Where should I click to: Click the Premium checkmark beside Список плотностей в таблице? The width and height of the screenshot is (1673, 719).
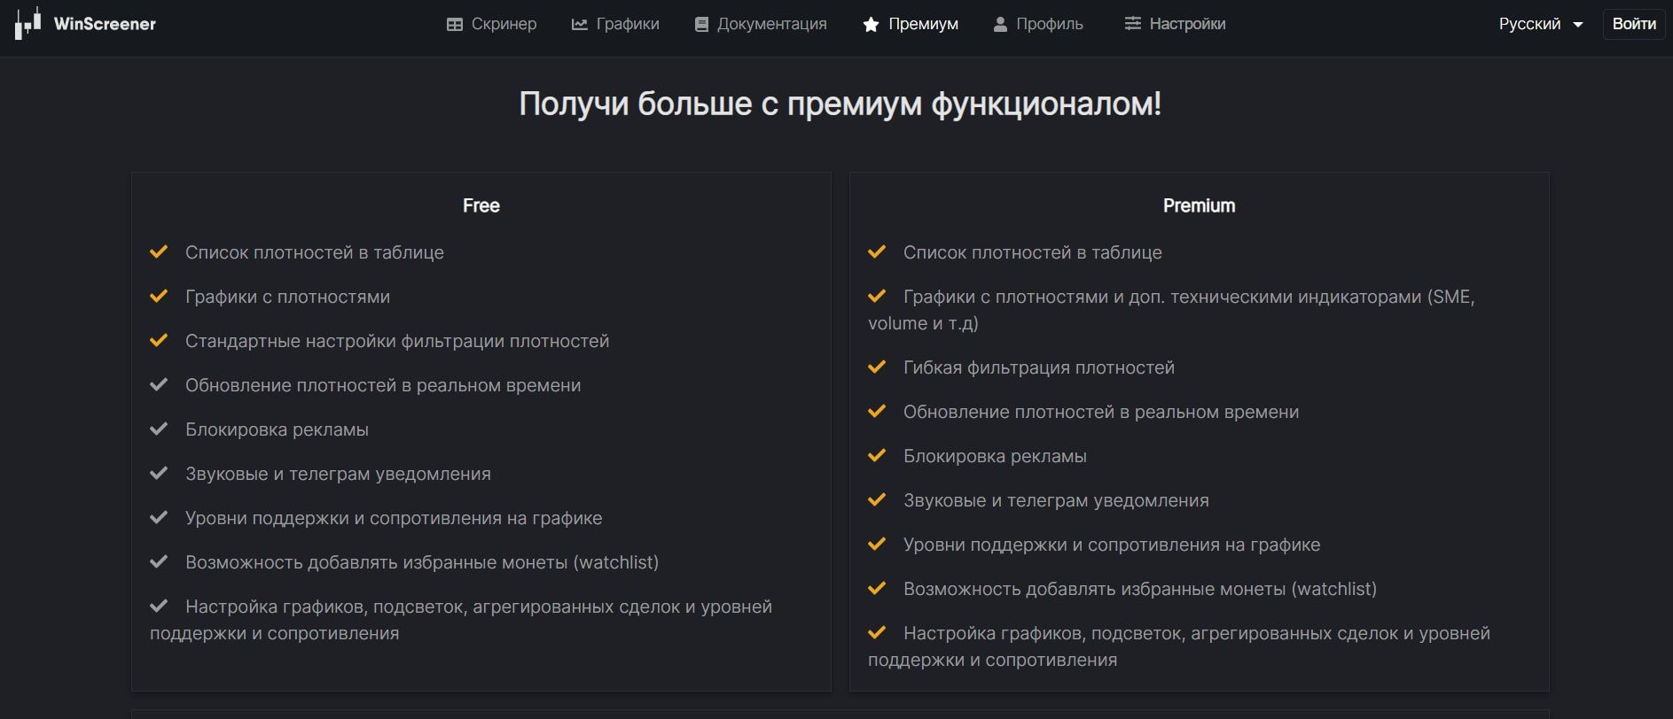tap(877, 252)
